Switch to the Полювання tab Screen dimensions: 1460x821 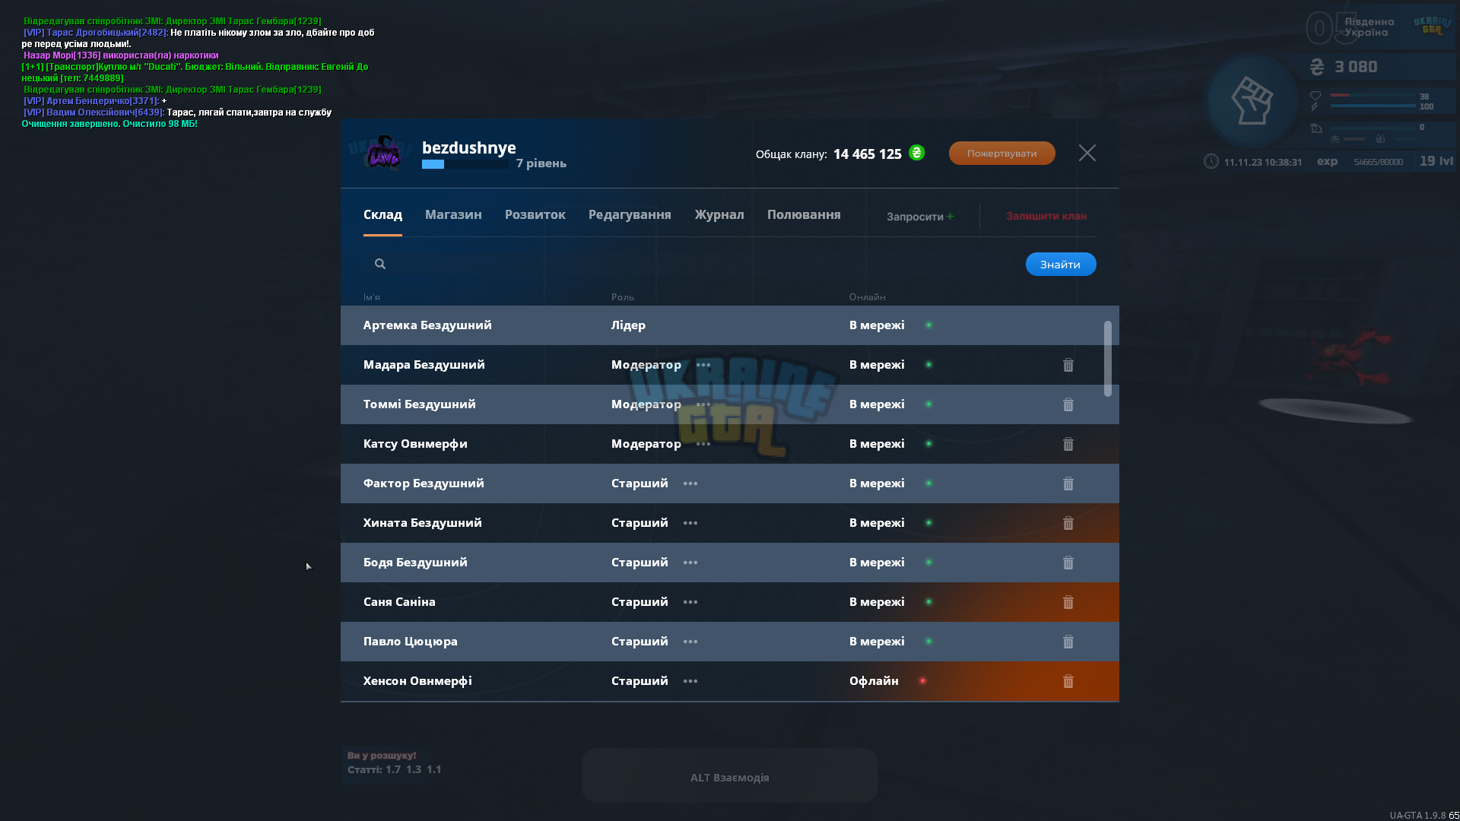point(804,215)
